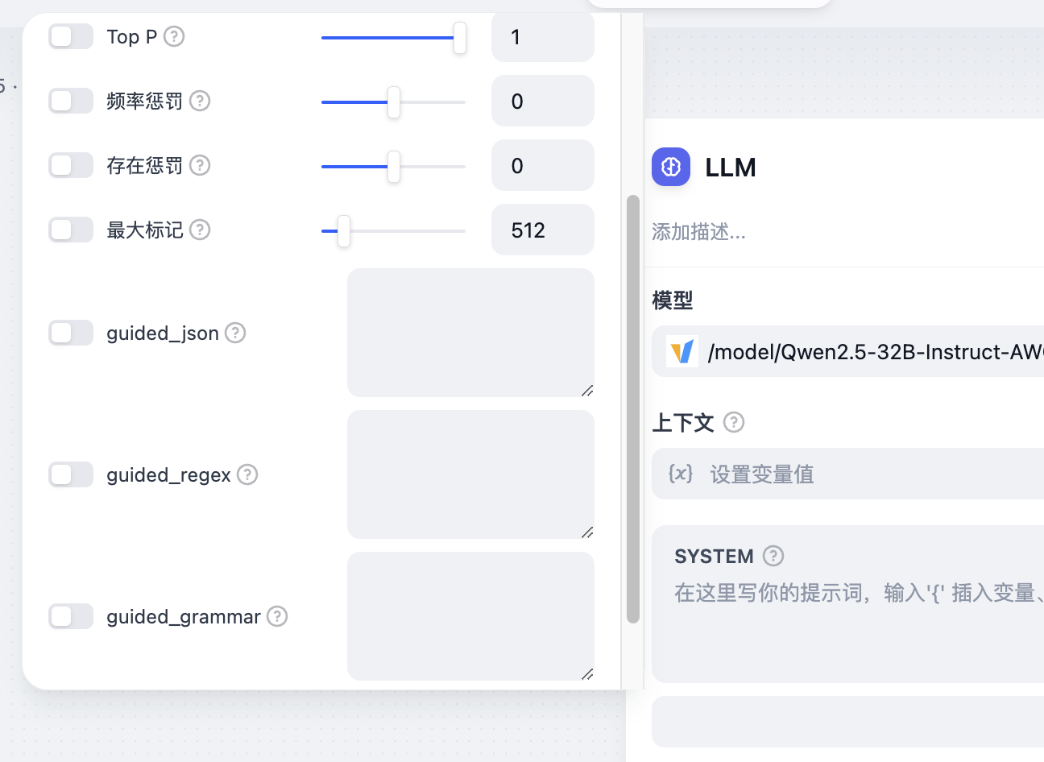
Task: Click the help icon beside 存在惩罚
Action: point(200,165)
